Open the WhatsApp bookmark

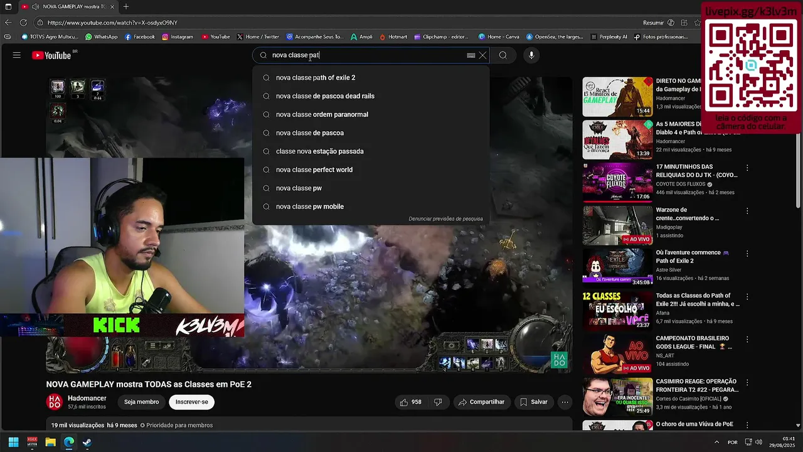101,37
